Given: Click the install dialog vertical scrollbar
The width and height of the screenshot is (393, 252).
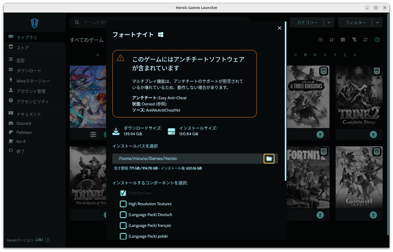Looking at the screenshot, I should (x=285, y=101).
